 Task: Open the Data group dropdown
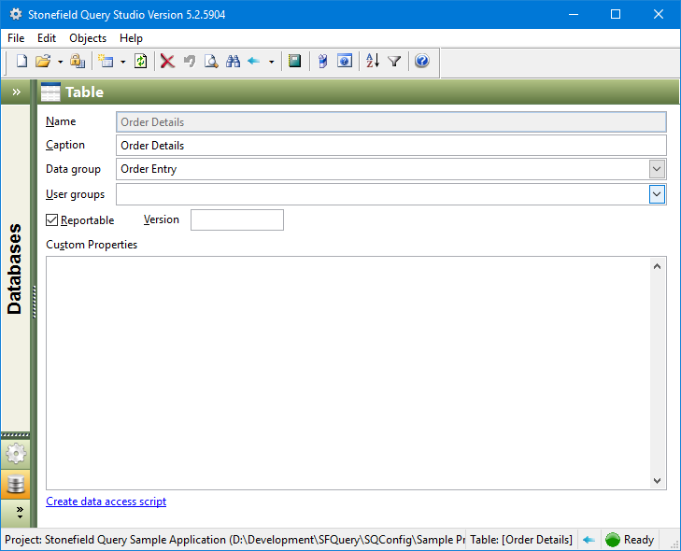657,169
